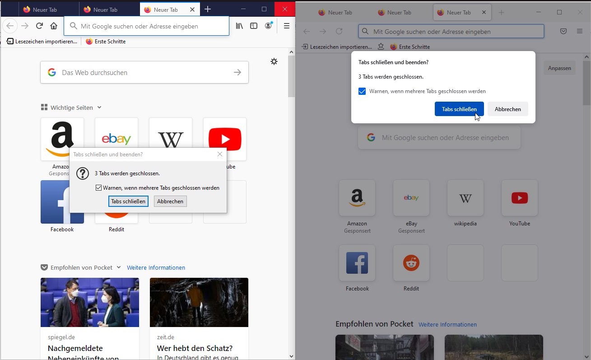Open the Library icon in the dark-titled Firefox
The image size is (591, 360).
tap(239, 26)
